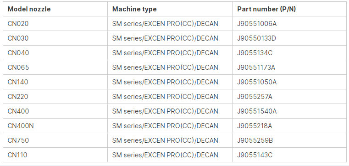The width and height of the screenshot is (349, 166).
Task: Select part number J9055134C
Action: [x=255, y=53]
